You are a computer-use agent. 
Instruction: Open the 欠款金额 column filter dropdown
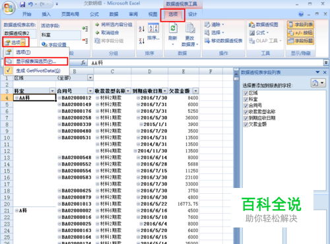[195, 91]
